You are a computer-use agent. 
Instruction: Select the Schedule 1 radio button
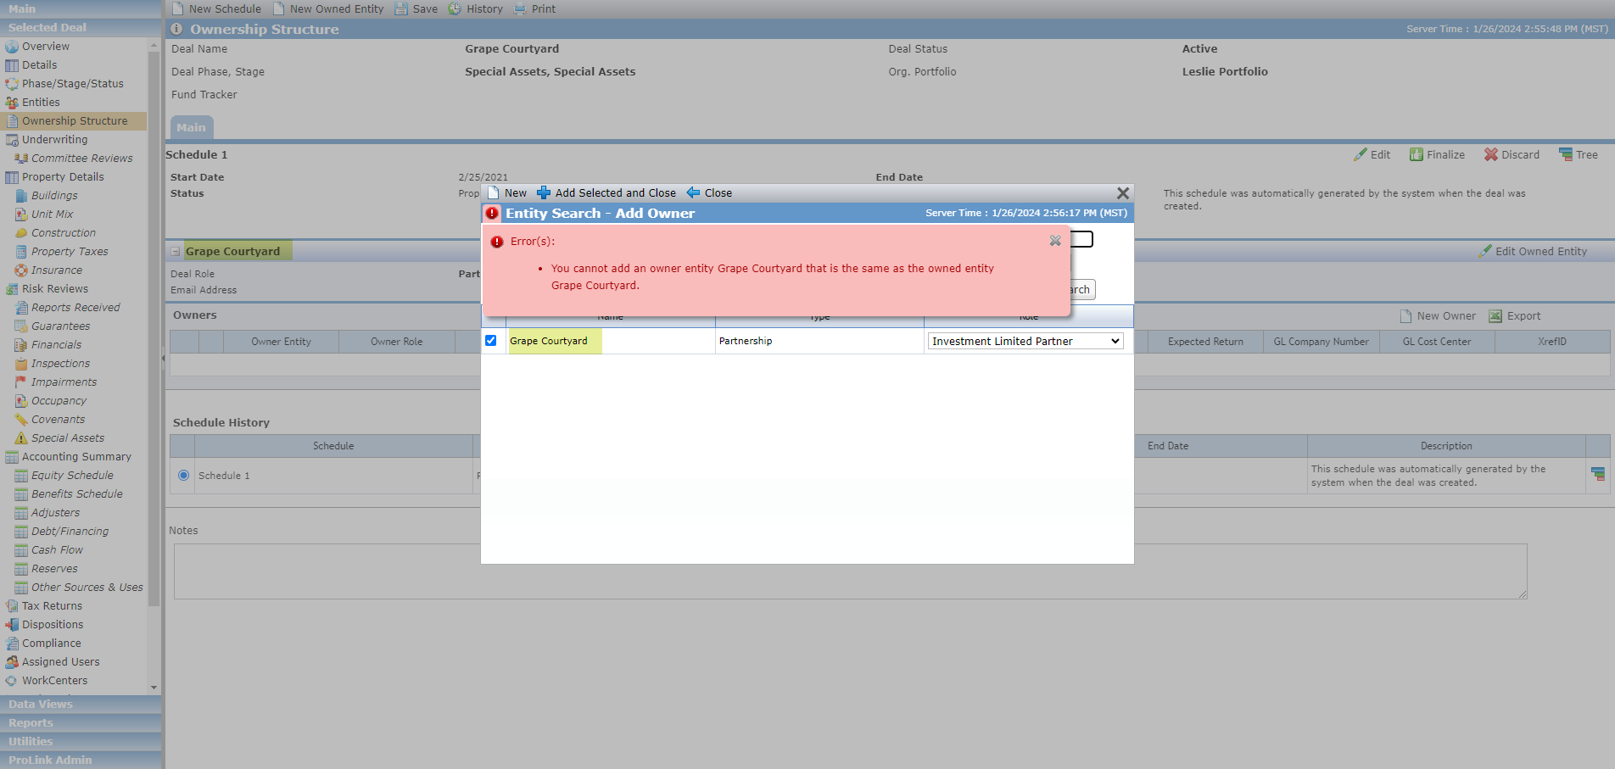click(183, 476)
